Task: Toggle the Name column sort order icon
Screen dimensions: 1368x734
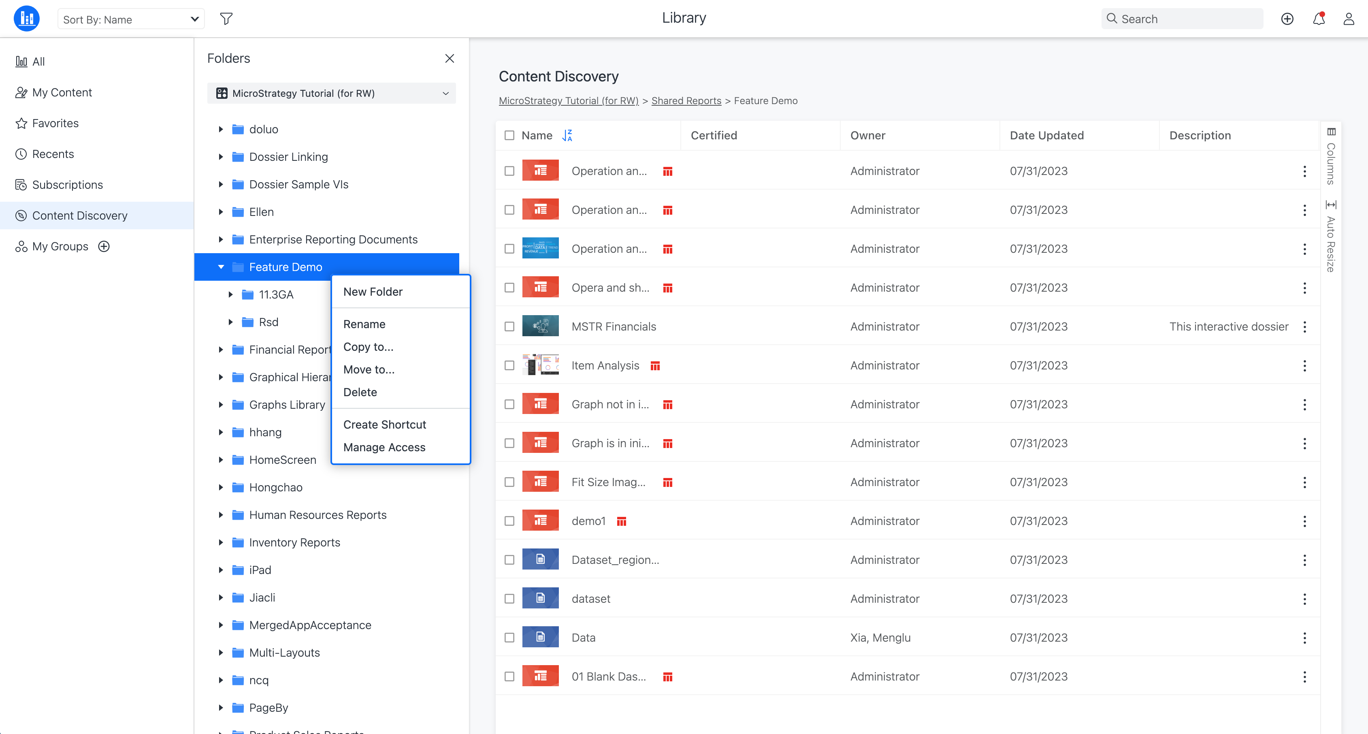Action: click(567, 135)
